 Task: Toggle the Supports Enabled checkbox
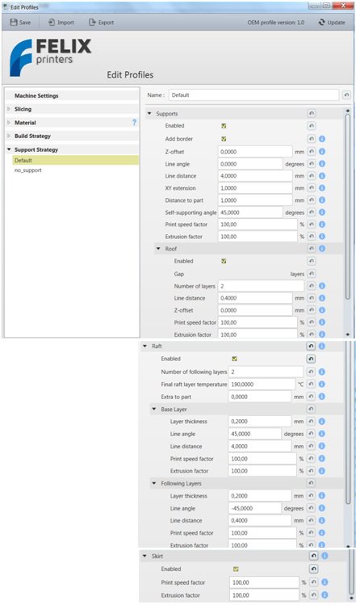pos(224,126)
